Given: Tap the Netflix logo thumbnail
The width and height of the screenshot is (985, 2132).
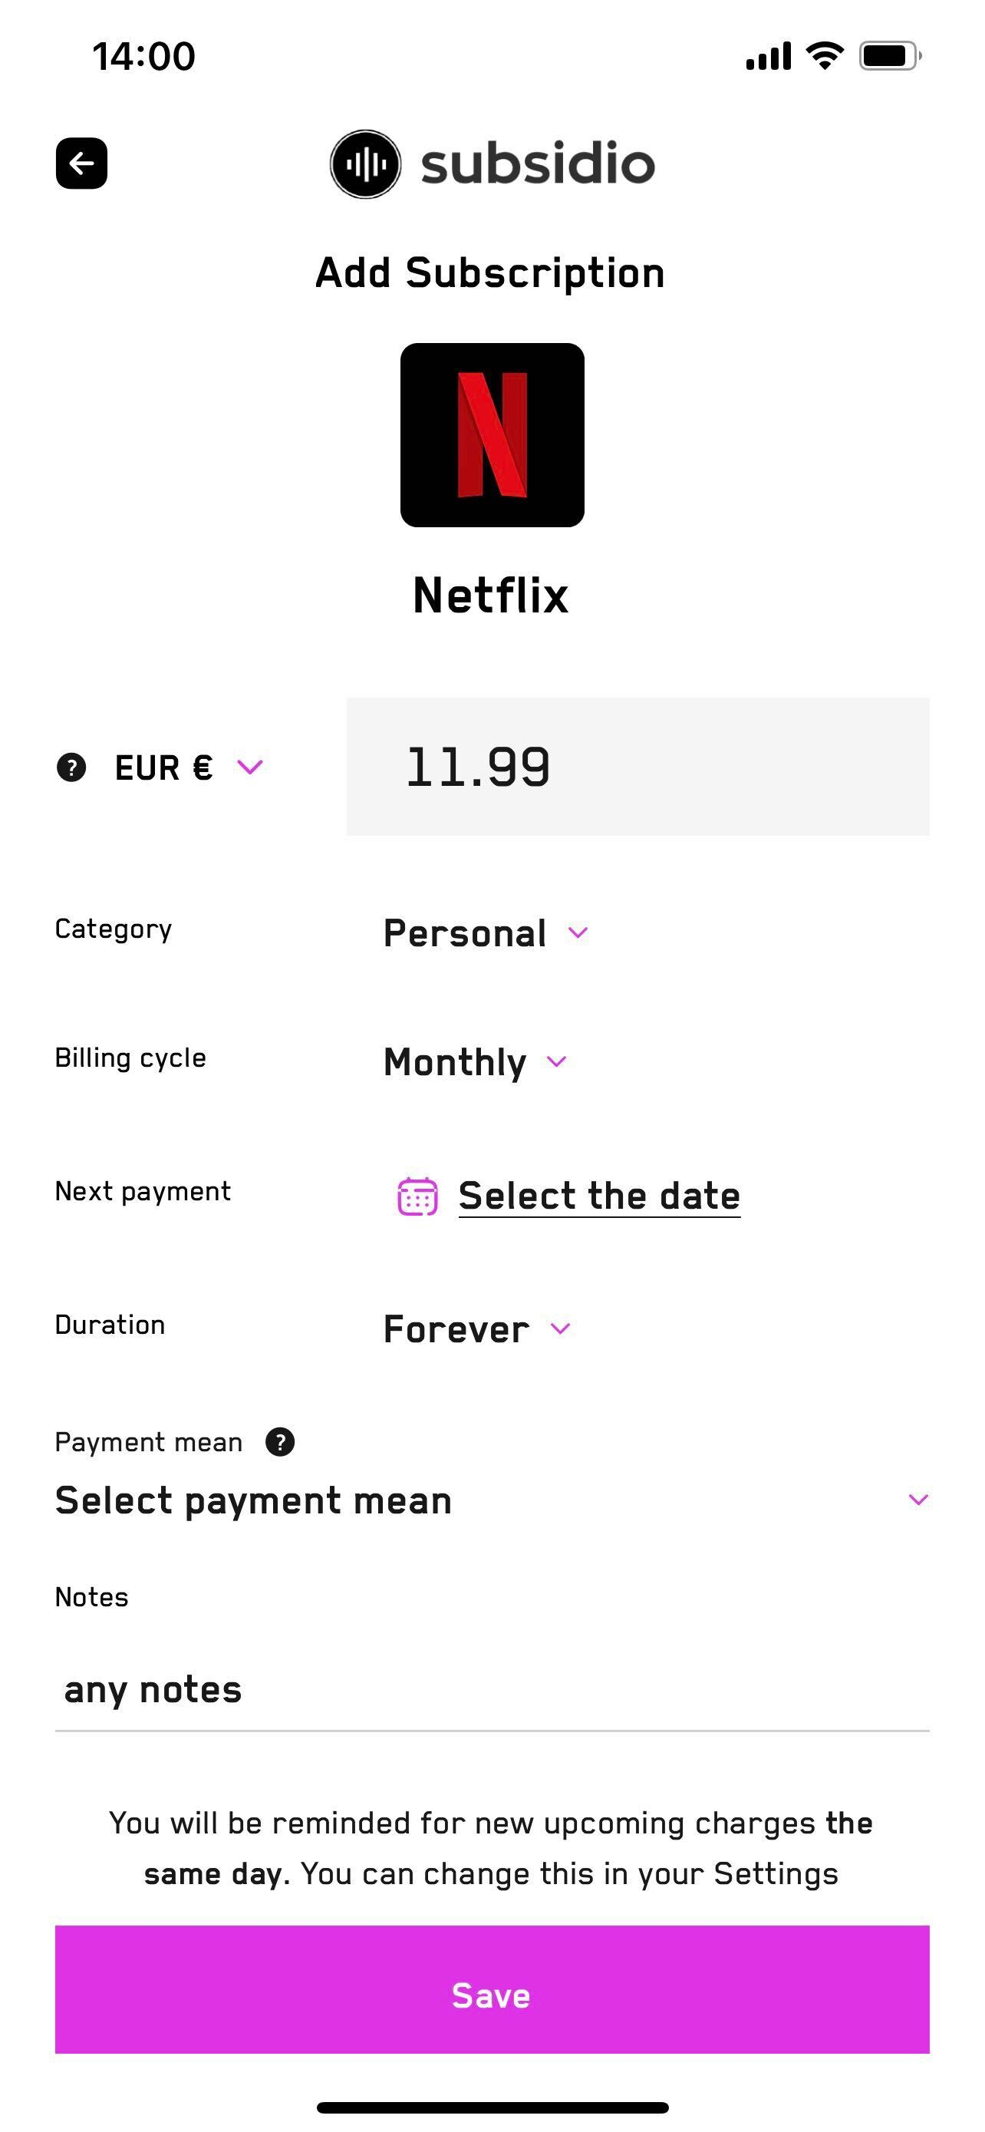Looking at the screenshot, I should coord(492,434).
